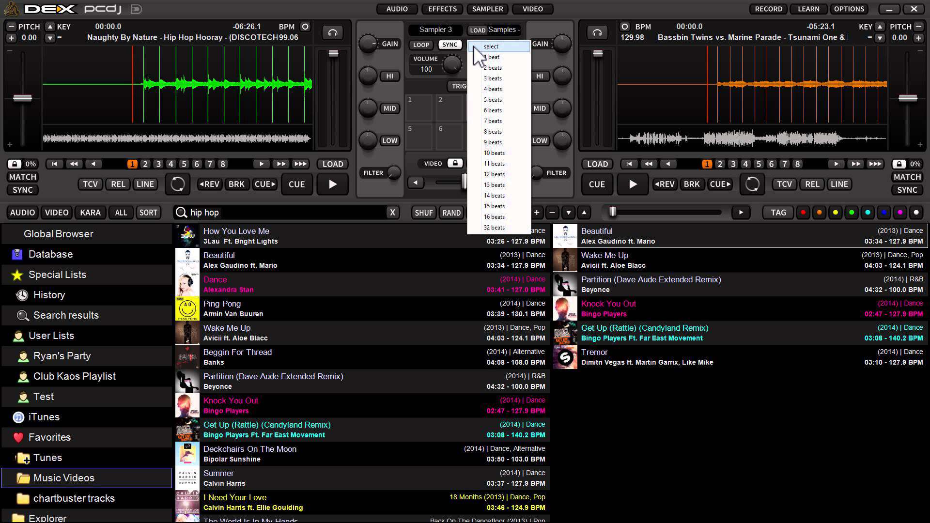Screen dimensions: 930x523
Task: Toggle right deck BRK brake
Action: coord(691,184)
